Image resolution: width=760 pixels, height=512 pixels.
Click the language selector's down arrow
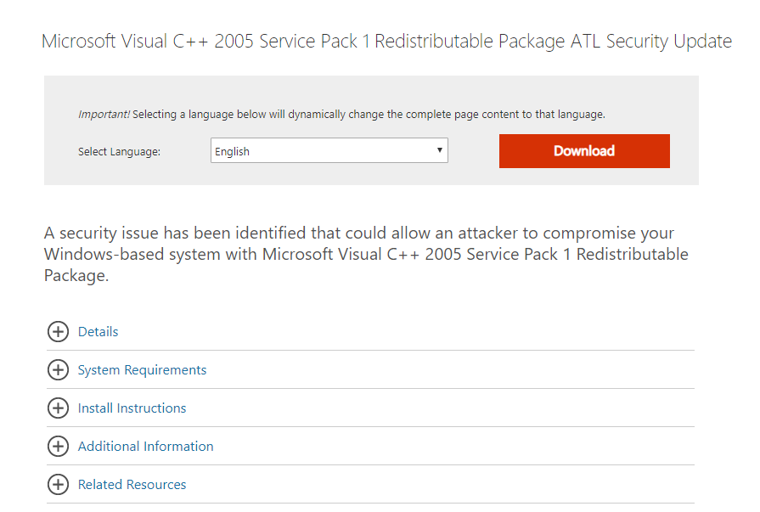click(439, 149)
